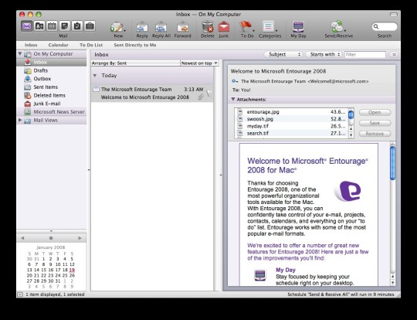Select the Inbox folder in sidebar
This screenshot has height=320, width=417.
pos(51,62)
